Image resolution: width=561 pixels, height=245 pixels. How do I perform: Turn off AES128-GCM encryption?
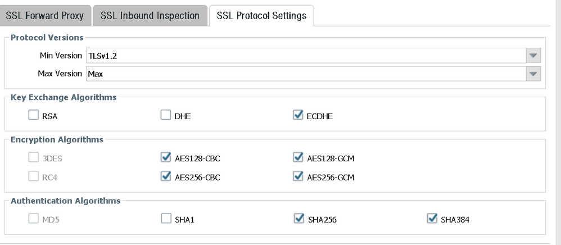[x=298, y=158]
